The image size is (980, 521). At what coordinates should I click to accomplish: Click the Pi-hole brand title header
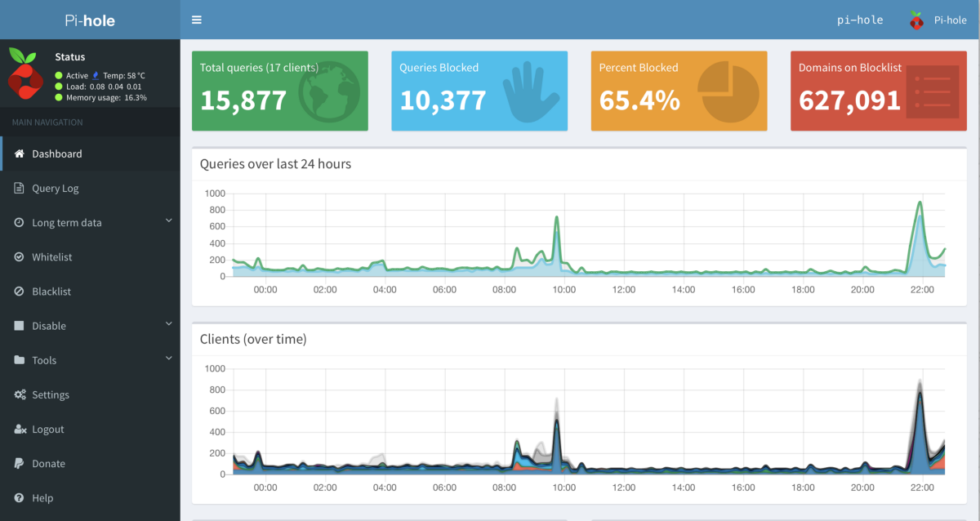pos(90,20)
